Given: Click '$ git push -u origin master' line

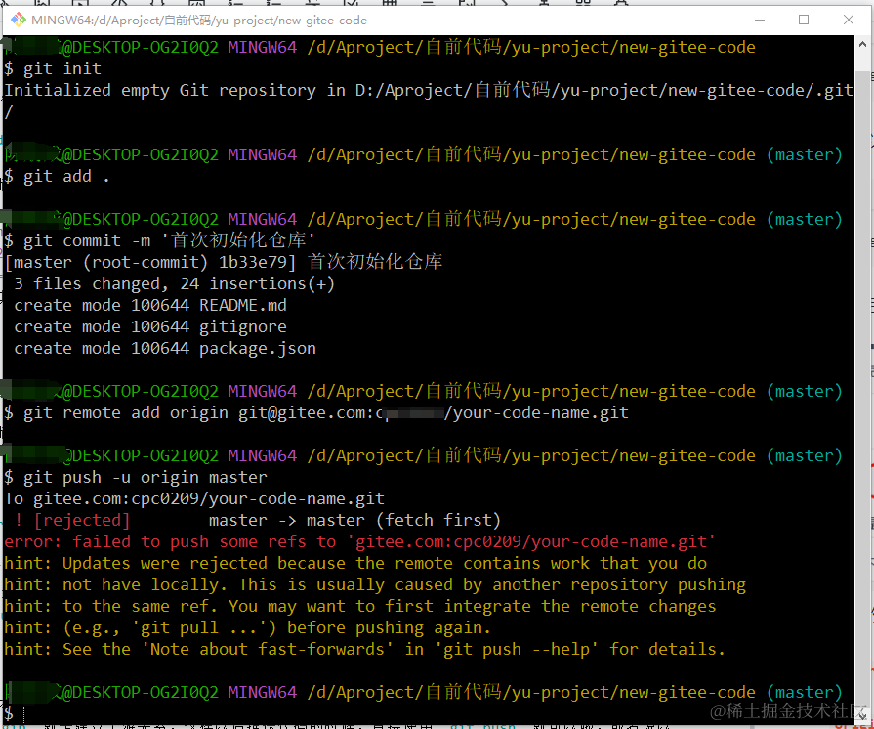Looking at the screenshot, I should pyautogui.click(x=136, y=478).
